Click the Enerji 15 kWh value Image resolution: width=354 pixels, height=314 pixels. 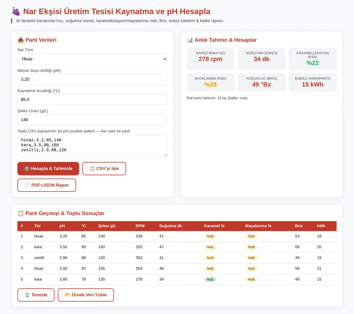coord(313,85)
